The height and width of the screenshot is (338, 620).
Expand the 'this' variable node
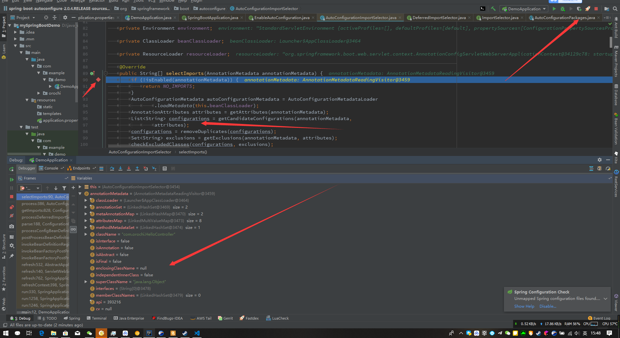(x=80, y=187)
